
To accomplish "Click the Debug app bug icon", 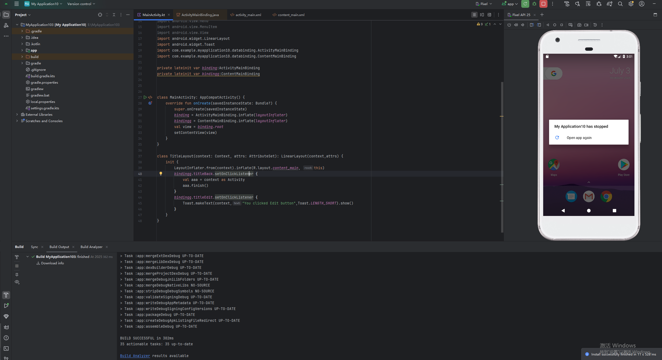I will click(x=534, y=4).
